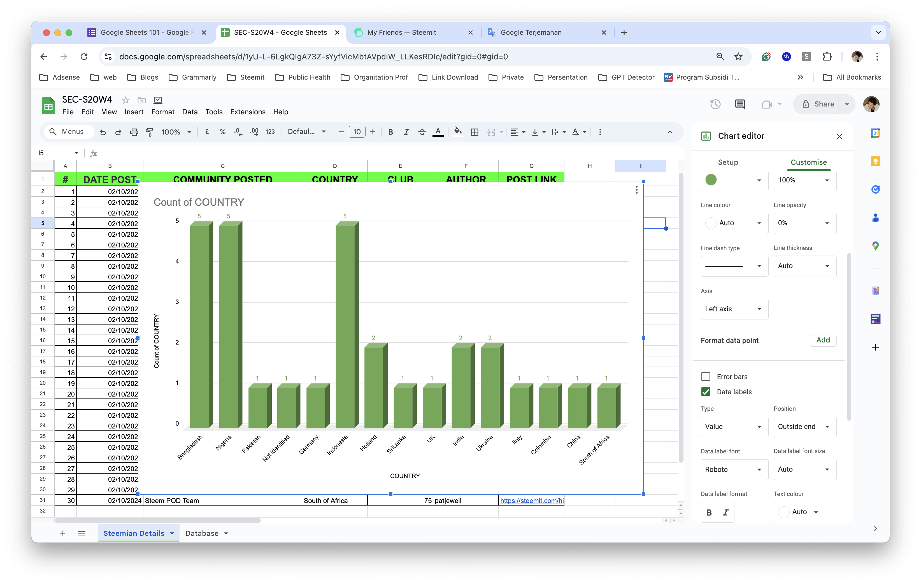The height and width of the screenshot is (584, 921).
Task: Enable the Error bars checkbox
Action: [706, 377]
